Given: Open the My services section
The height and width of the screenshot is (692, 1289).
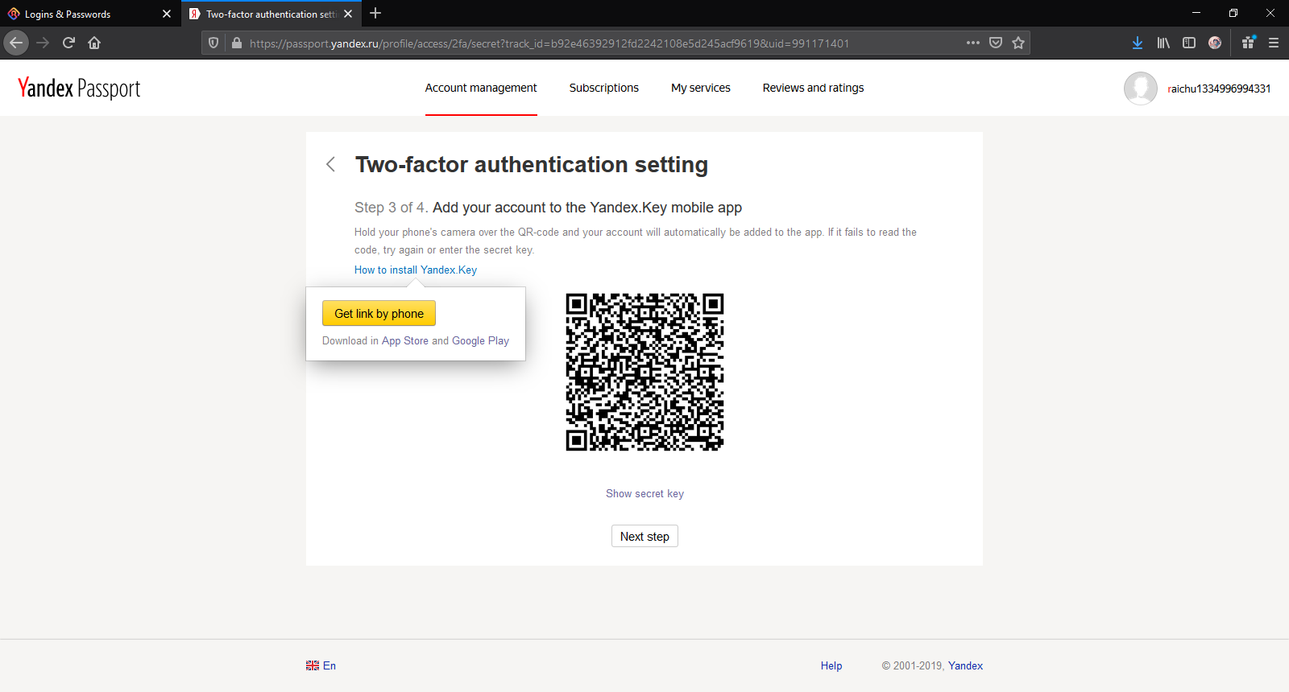Looking at the screenshot, I should click(x=701, y=88).
